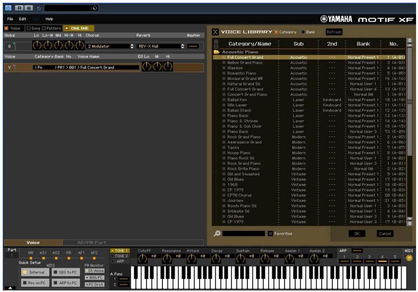This screenshot has width=418, height=292.
Task: Click the Sustain knob
Action: [240, 258]
